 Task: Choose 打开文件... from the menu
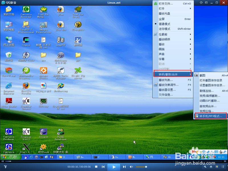point(173,4)
